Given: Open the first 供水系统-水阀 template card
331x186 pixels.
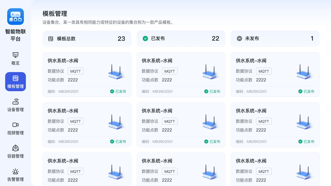Looking at the screenshot, I should (x=87, y=74).
